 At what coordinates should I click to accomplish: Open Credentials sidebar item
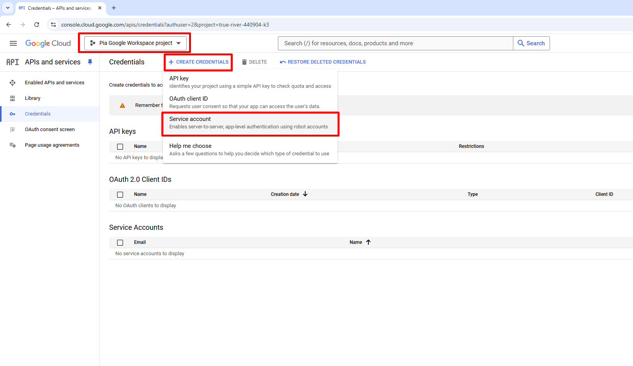[50, 114]
